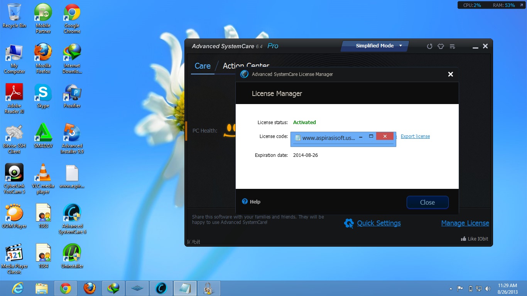The width and height of the screenshot is (527, 296).
Task: Switch to Advanced SystemCare taskbar button
Action: (161, 288)
